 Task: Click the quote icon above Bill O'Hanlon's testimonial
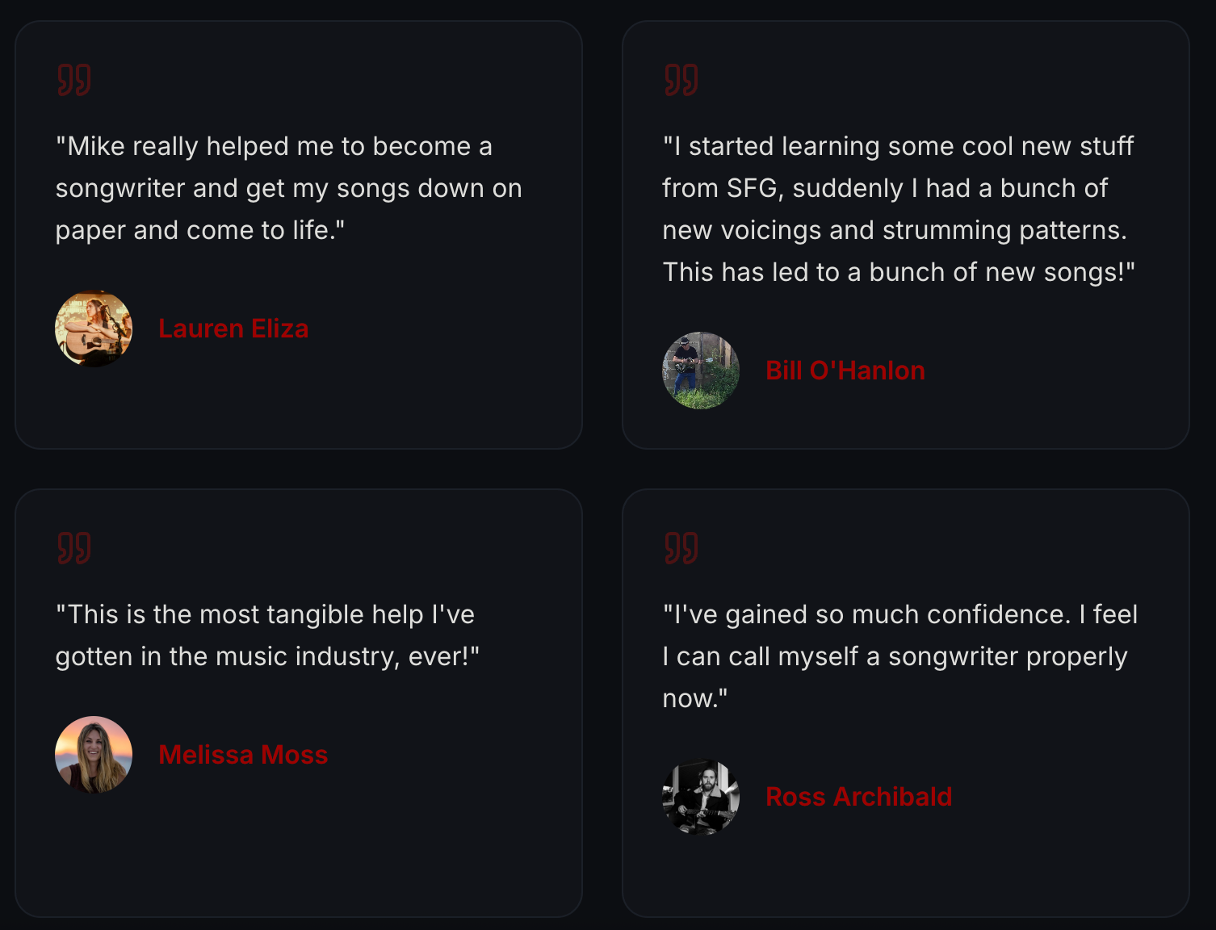[x=681, y=80]
